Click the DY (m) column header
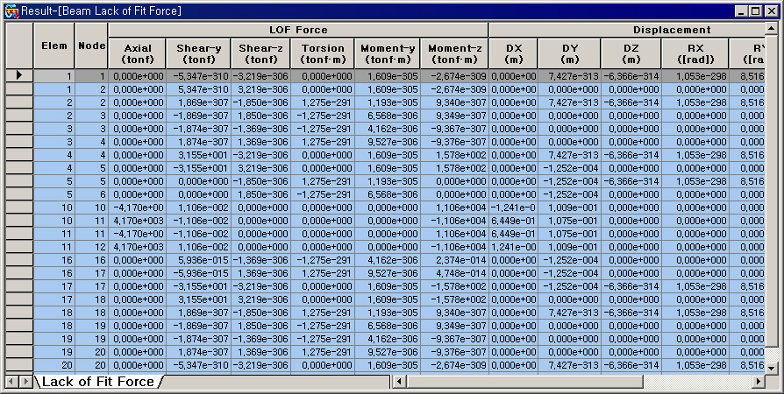This screenshot has height=394, width=784. click(570, 53)
